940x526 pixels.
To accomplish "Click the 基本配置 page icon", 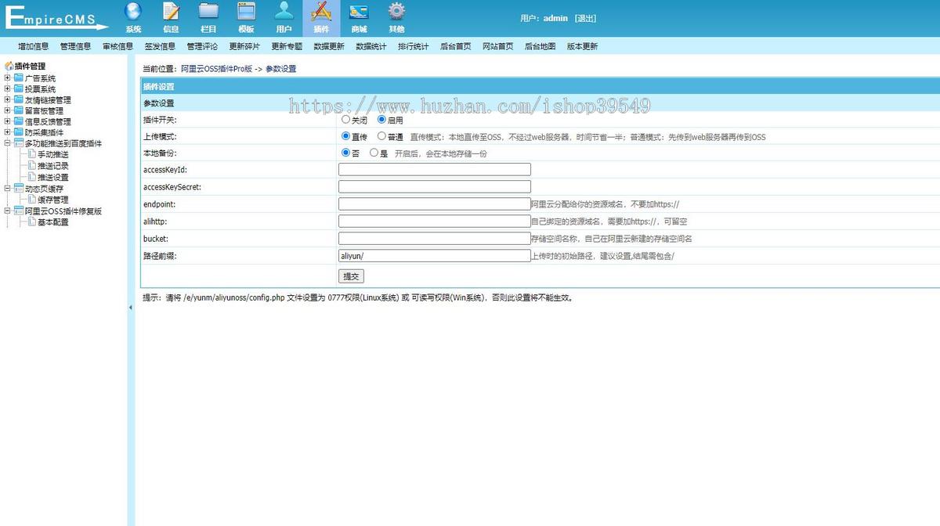I will click(32, 222).
